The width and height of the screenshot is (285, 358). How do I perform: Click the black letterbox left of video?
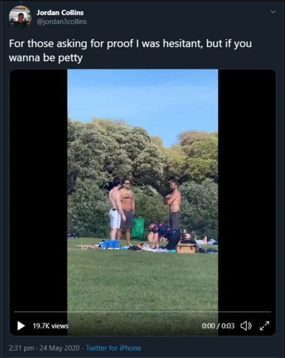click(38, 189)
